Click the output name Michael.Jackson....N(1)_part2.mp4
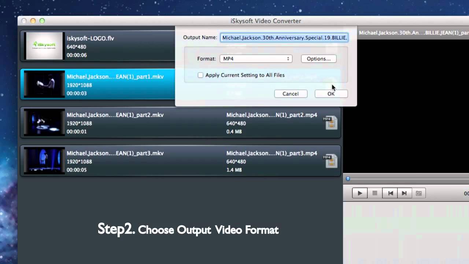The height and width of the screenshot is (264, 469). pyautogui.click(x=272, y=115)
